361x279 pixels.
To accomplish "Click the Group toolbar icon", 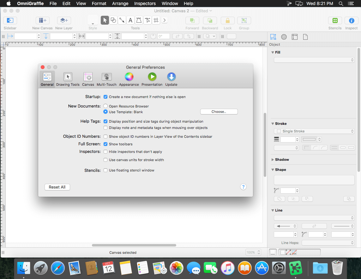I will tap(244, 20).
